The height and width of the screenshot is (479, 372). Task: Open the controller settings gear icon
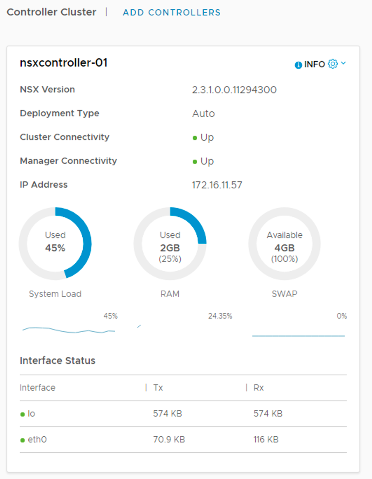click(333, 64)
